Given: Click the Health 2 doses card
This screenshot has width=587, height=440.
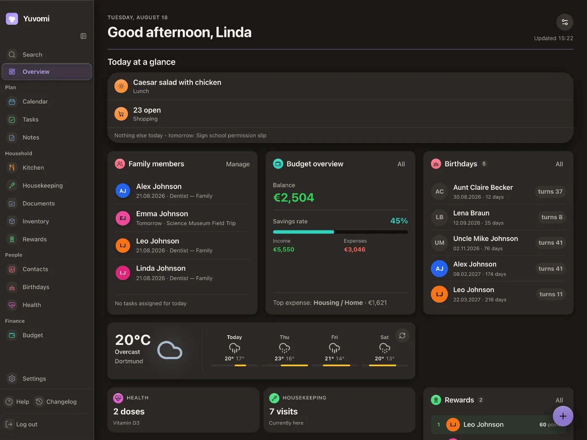Looking at the screenshot, I should pos(183,410).
